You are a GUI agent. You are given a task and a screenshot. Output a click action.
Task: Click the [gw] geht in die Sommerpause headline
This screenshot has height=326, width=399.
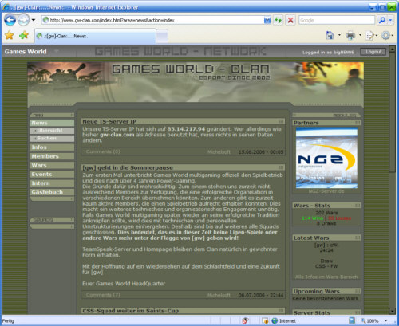coord(128,167)
